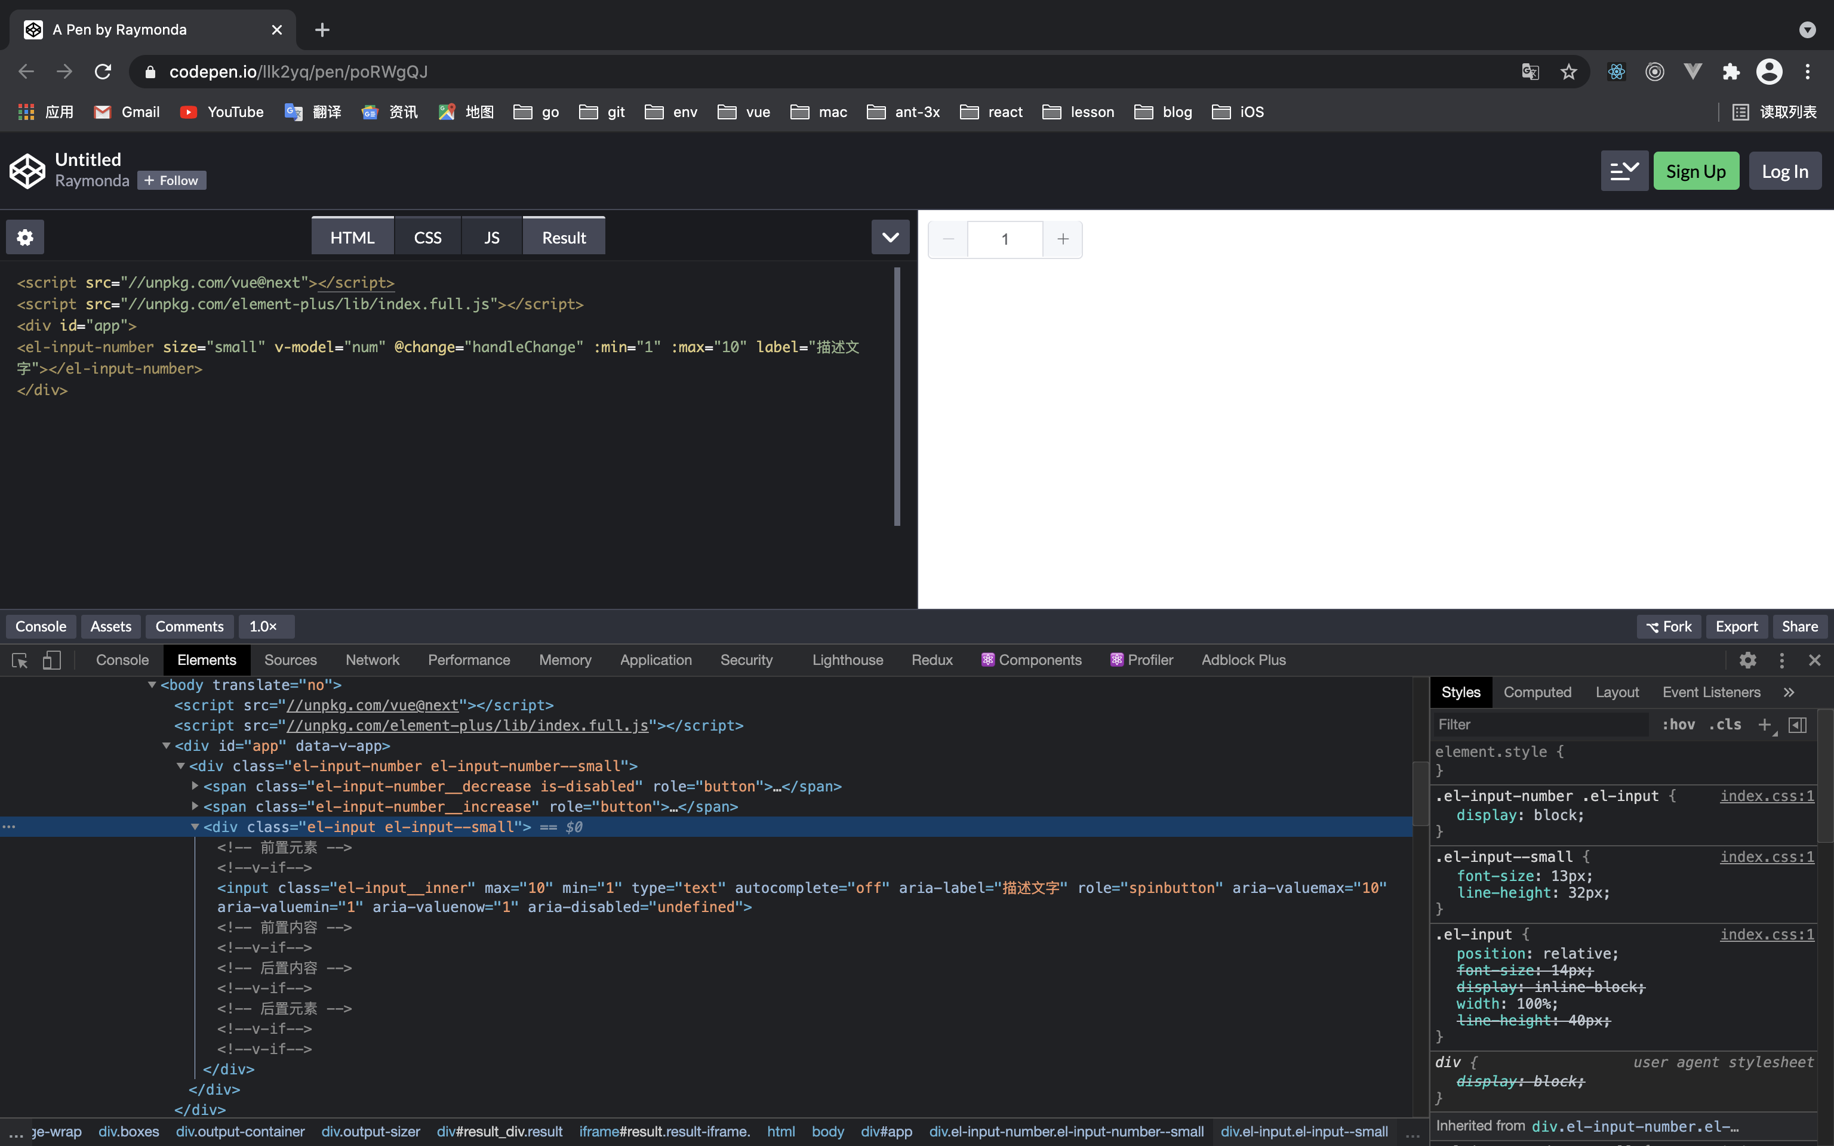Switch to the CSS editor tab
Viewport: 1834px width, 1146px height.
(x=427, y=237)
